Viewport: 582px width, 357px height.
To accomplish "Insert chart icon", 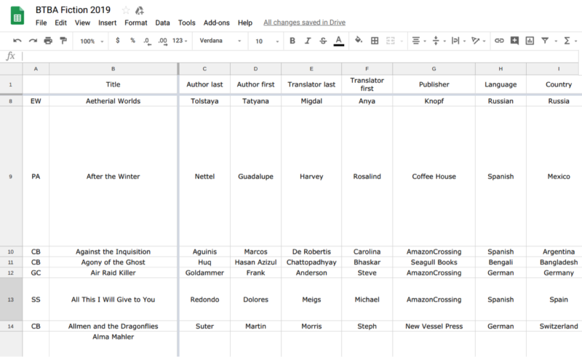I will click(x=530, y=41).
